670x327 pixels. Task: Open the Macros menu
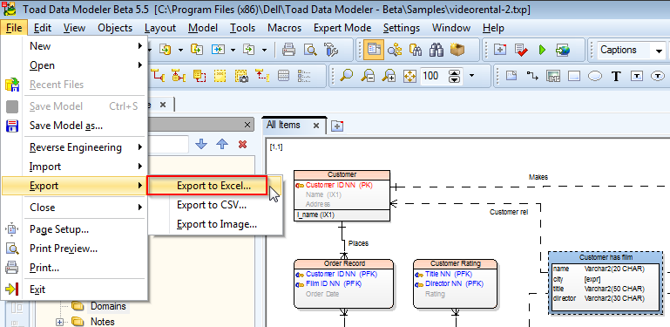[285, 28]
